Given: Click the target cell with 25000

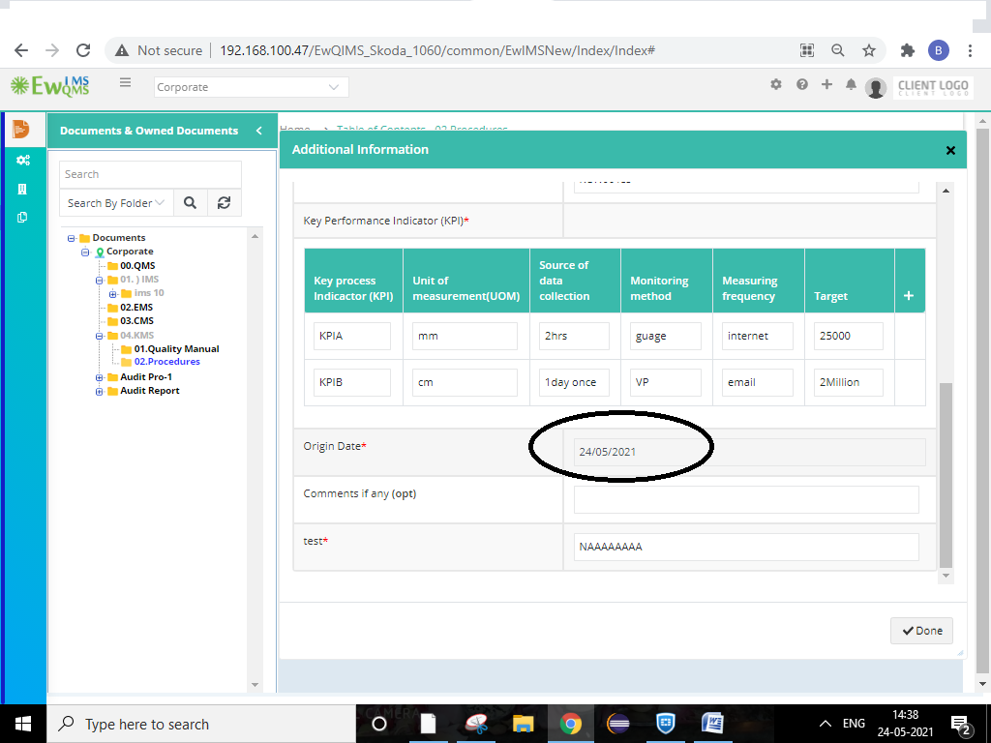Looking at the screenshot, I should 849,336.
